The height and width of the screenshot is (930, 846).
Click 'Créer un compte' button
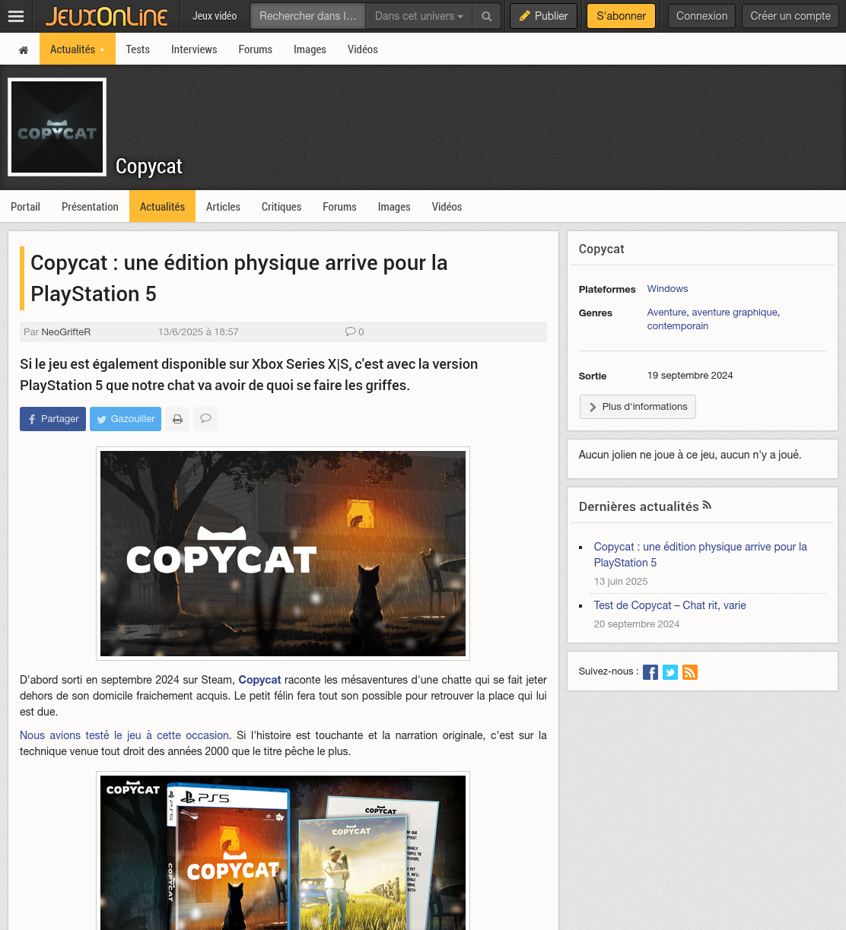click(x=790, y=16)
